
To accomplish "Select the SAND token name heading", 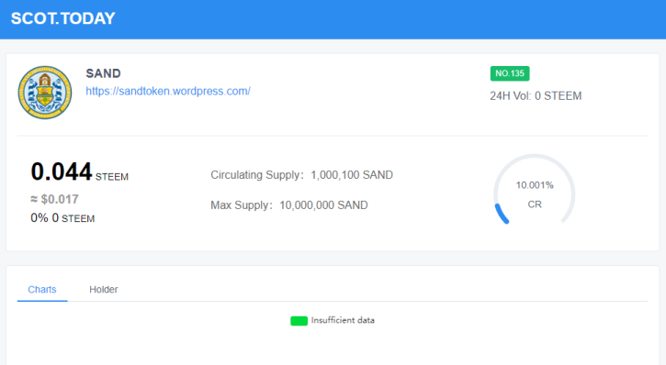I will click(x=103, y=73).
